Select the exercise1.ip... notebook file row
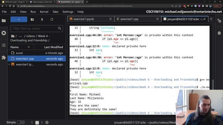223x125 pixels. click(37, 64)
